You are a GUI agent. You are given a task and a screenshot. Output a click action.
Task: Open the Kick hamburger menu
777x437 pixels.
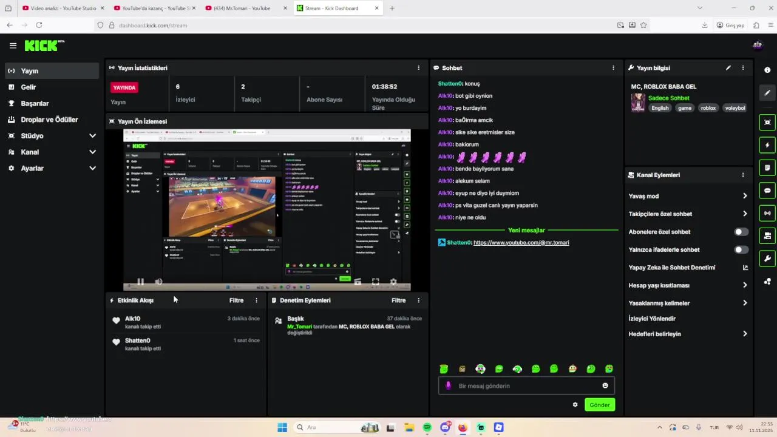coord(13,46)
